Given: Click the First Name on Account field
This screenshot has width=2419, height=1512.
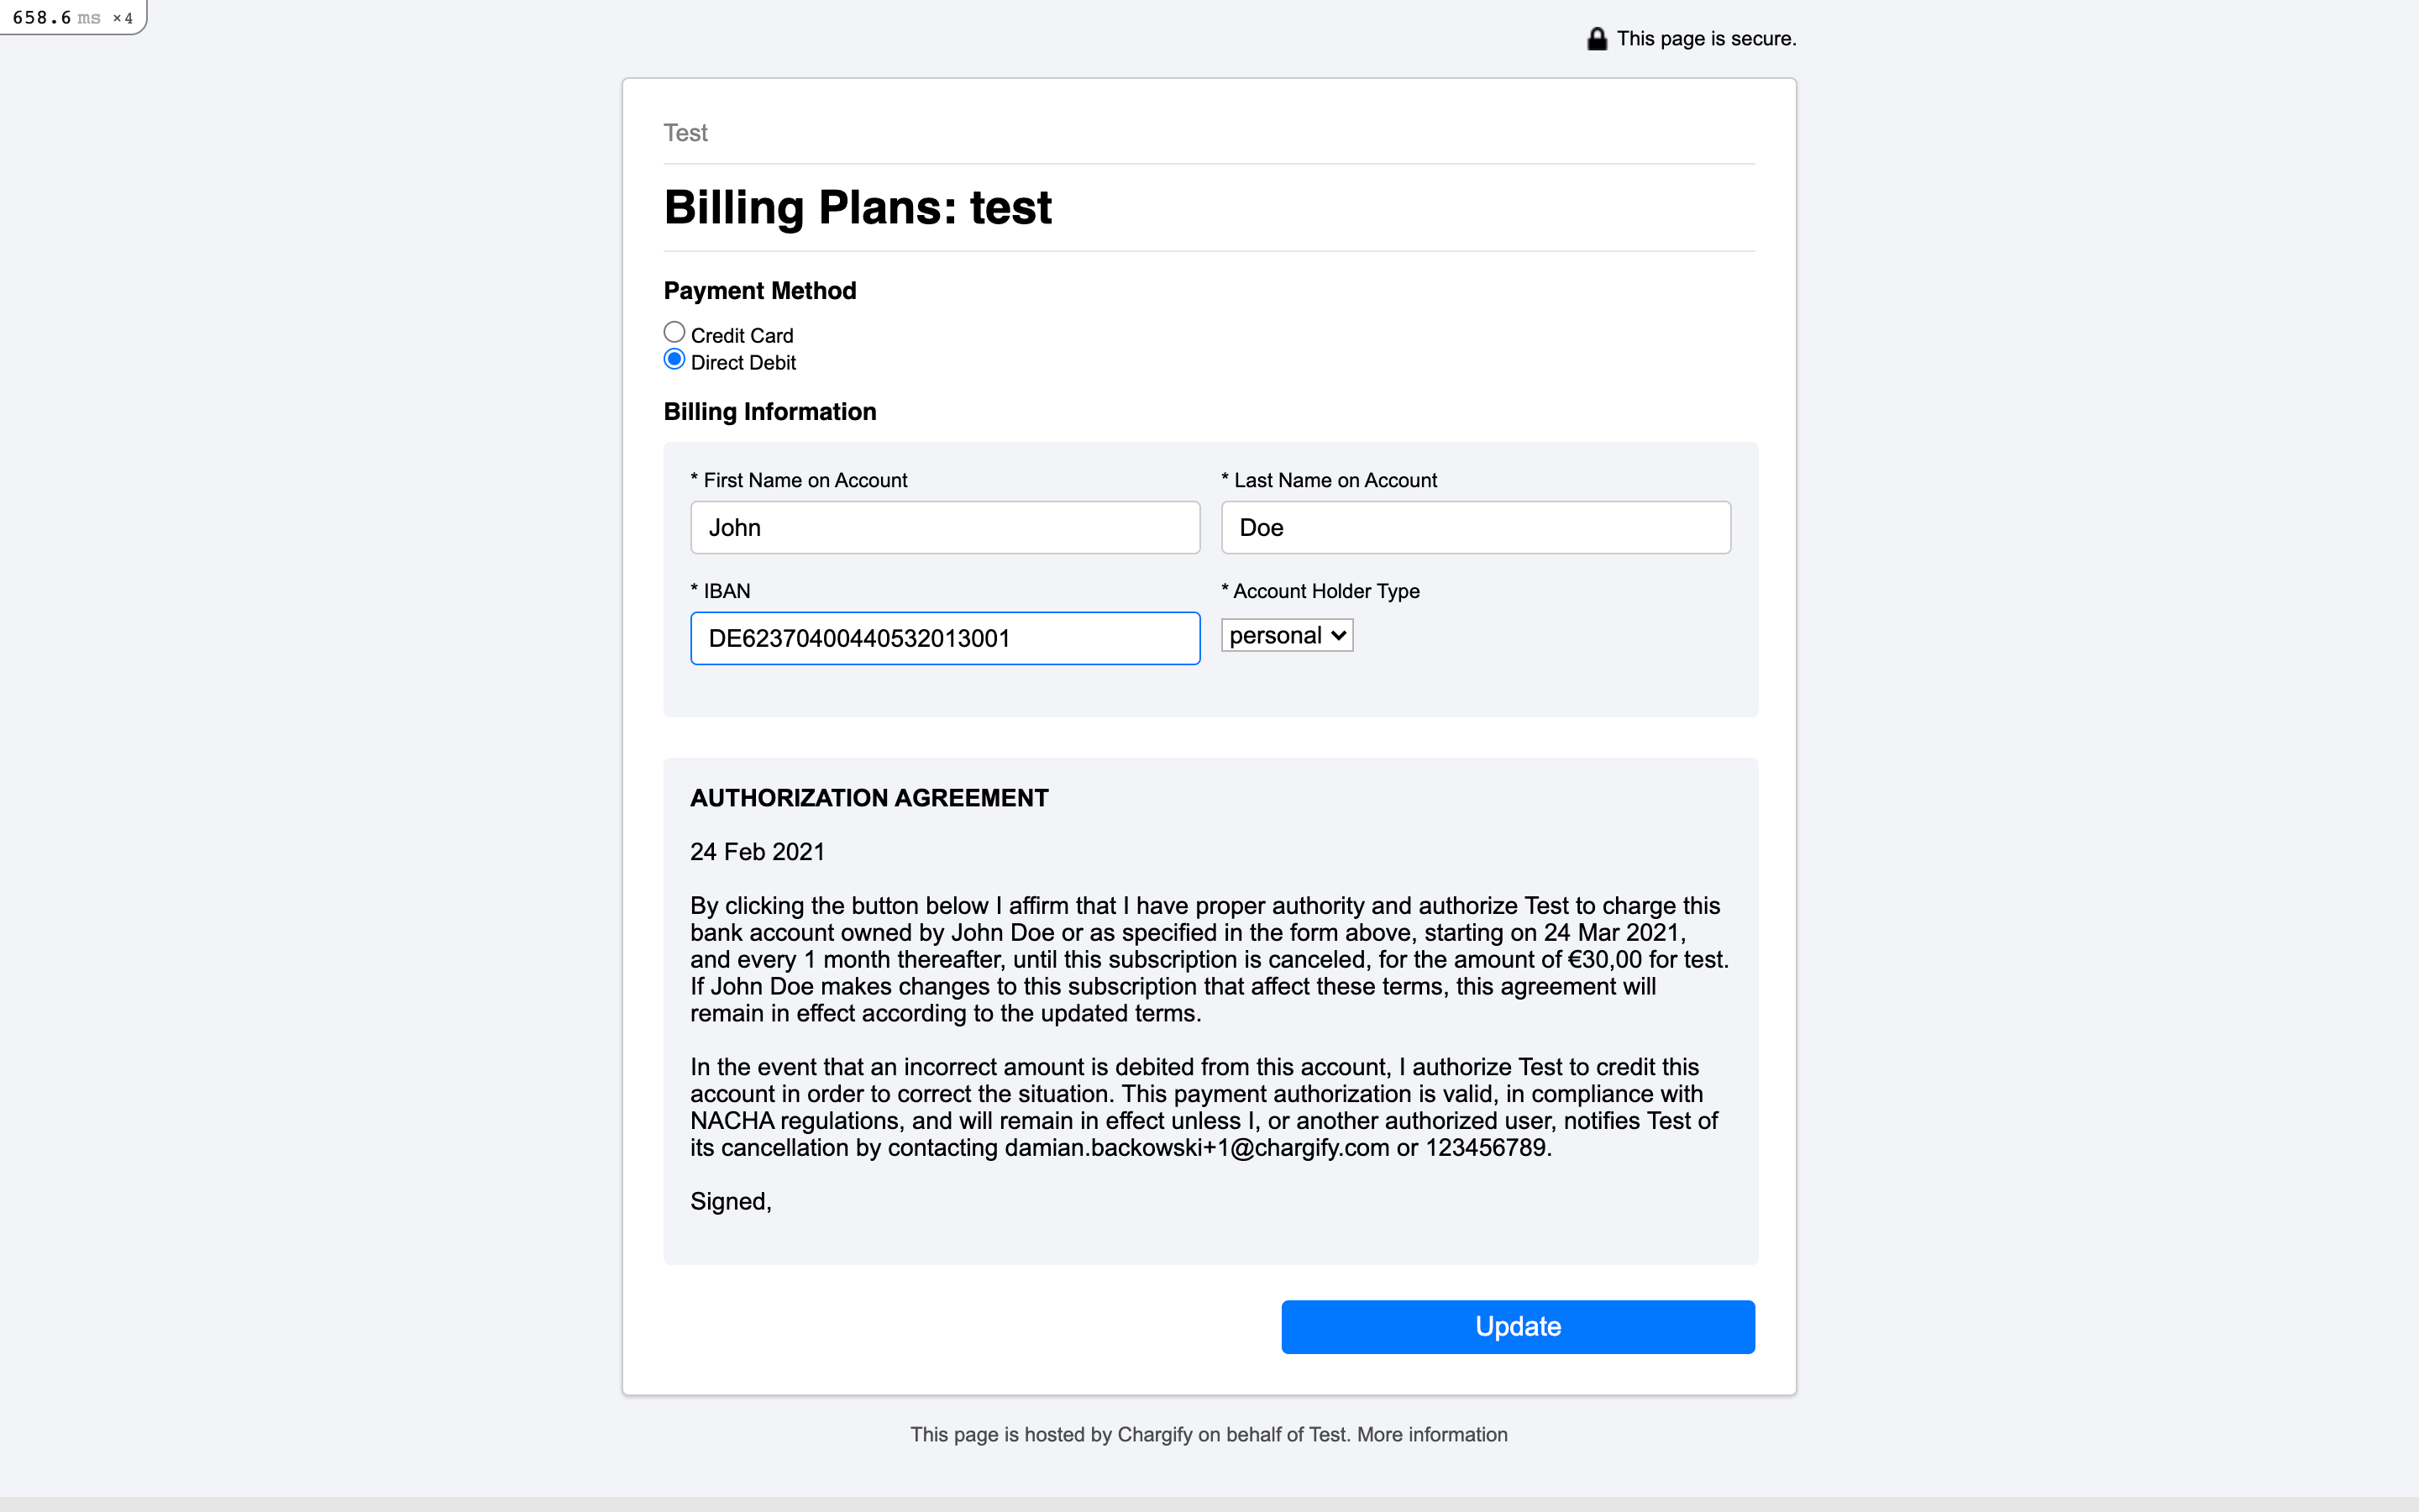Looking at the screenshot, I should click(x=945, y=527).
